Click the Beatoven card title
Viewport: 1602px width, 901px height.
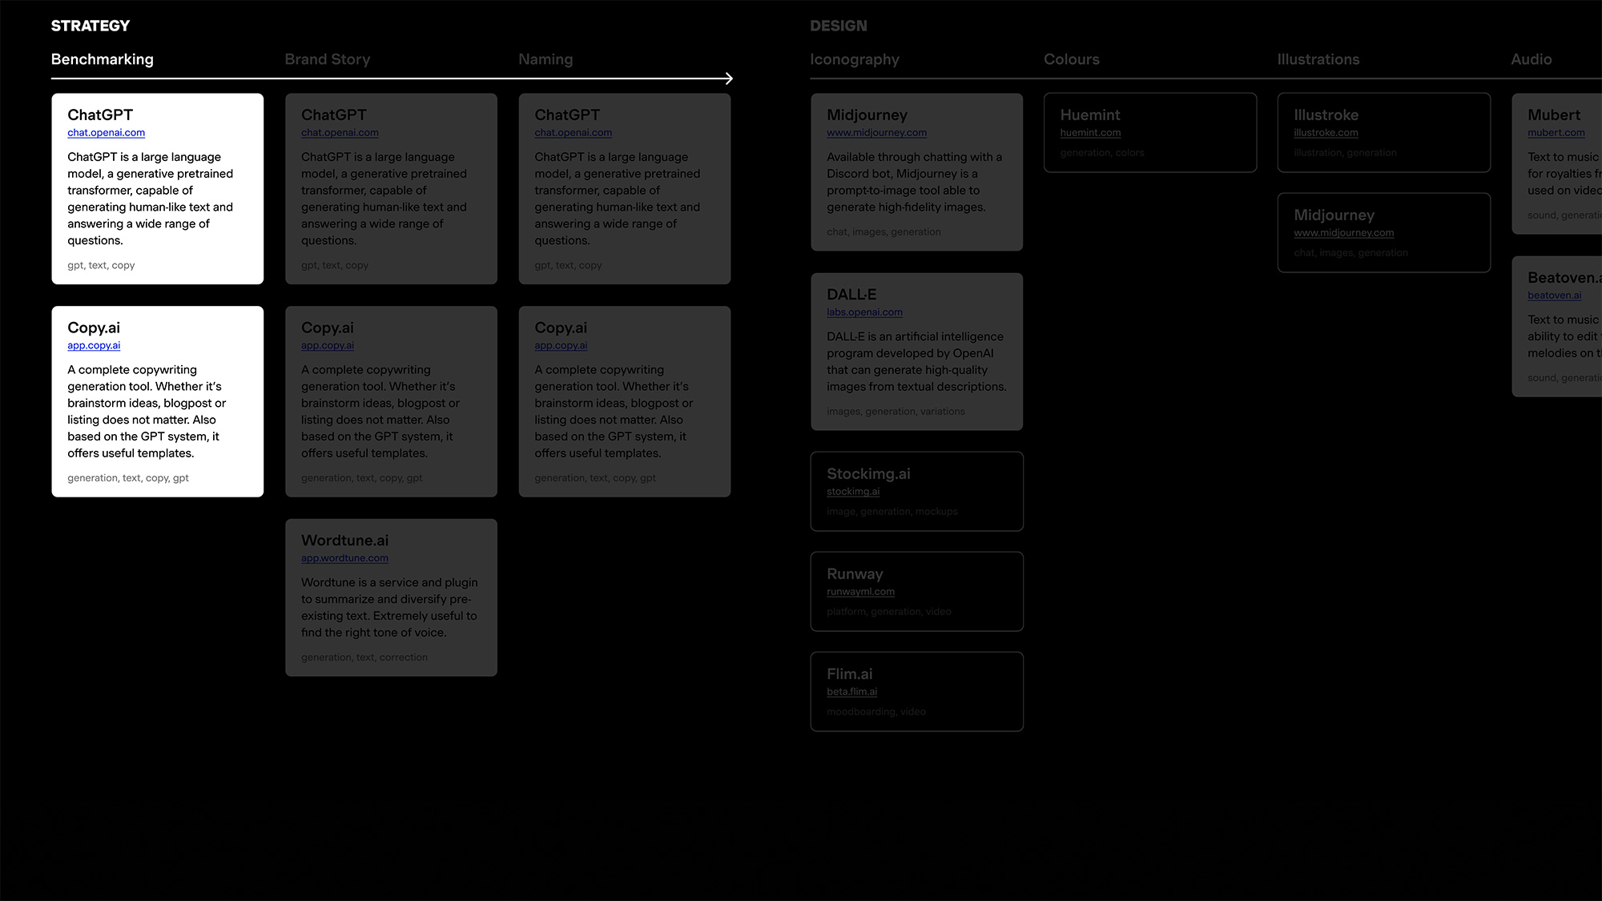(x=1564, y=277)
